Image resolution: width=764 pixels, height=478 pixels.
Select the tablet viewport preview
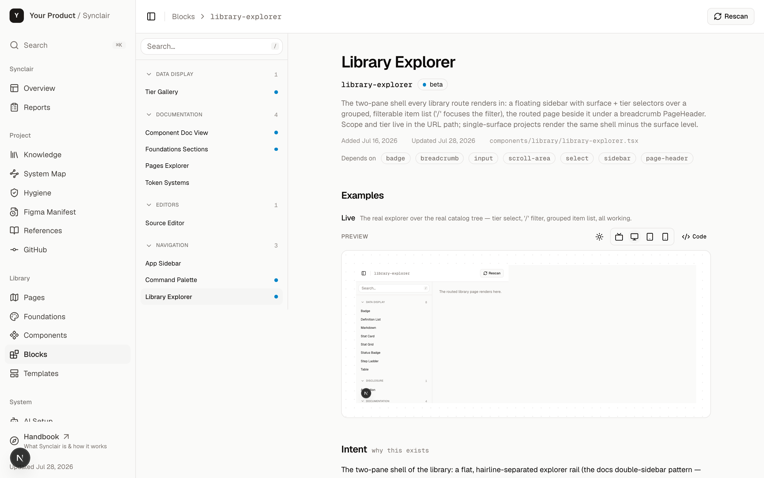[650, 237]
